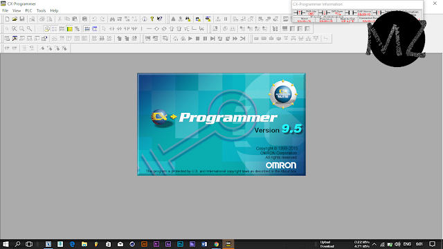Click the yellow question mark Help icon

(152, 19)
